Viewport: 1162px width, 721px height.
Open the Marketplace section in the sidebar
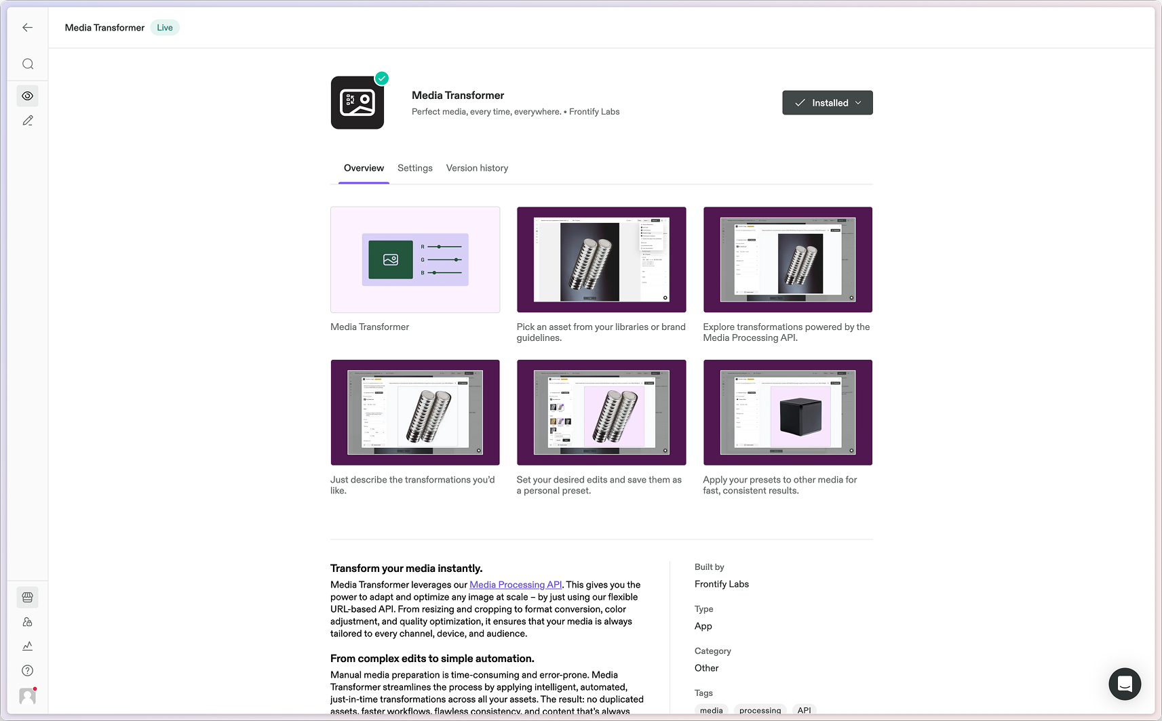27,597
